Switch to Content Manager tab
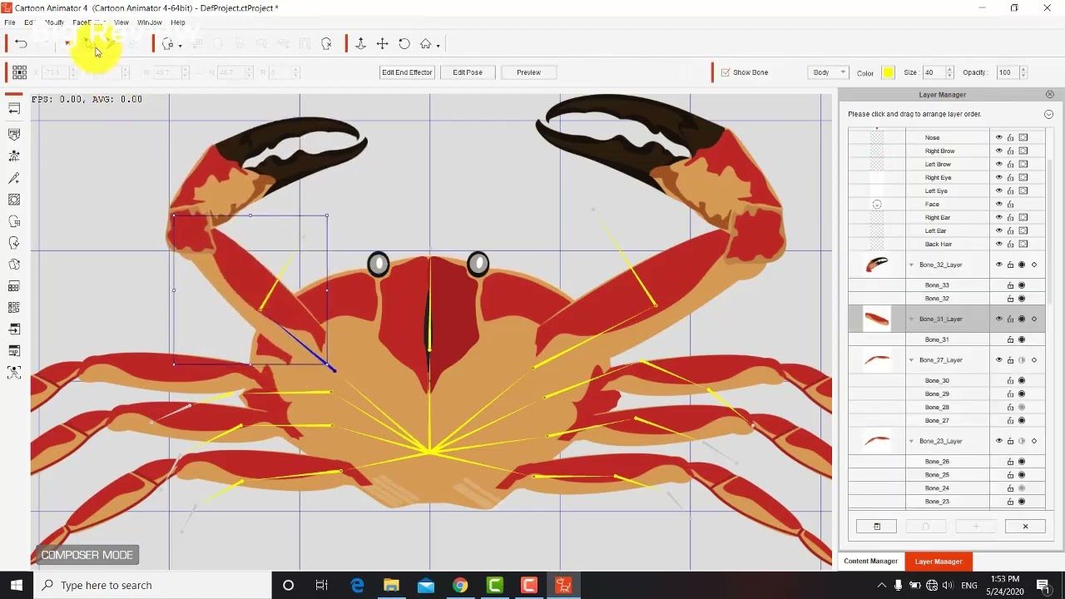Viewport: 1065px width, 599px height. click(870, 561)
